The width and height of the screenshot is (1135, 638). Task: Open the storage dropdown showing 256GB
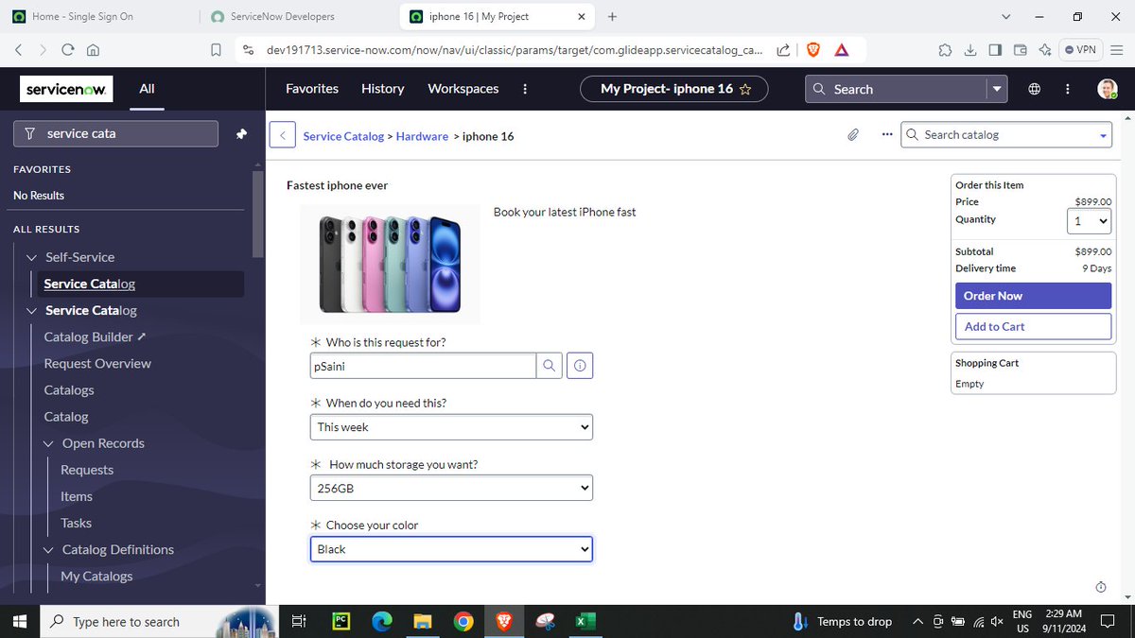point(451,489)
